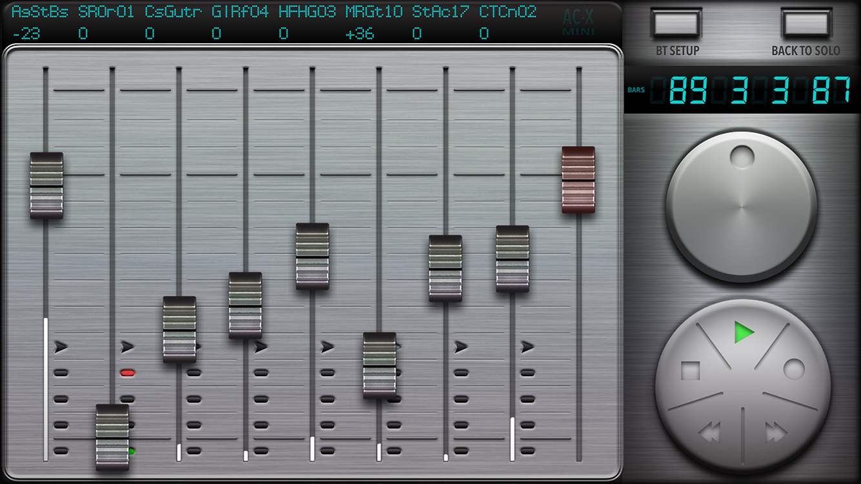This screenshot has width=861, height=484.
Task: Toggle the third oval button on HFHG03 strip
Action: [x=328, y=425]
